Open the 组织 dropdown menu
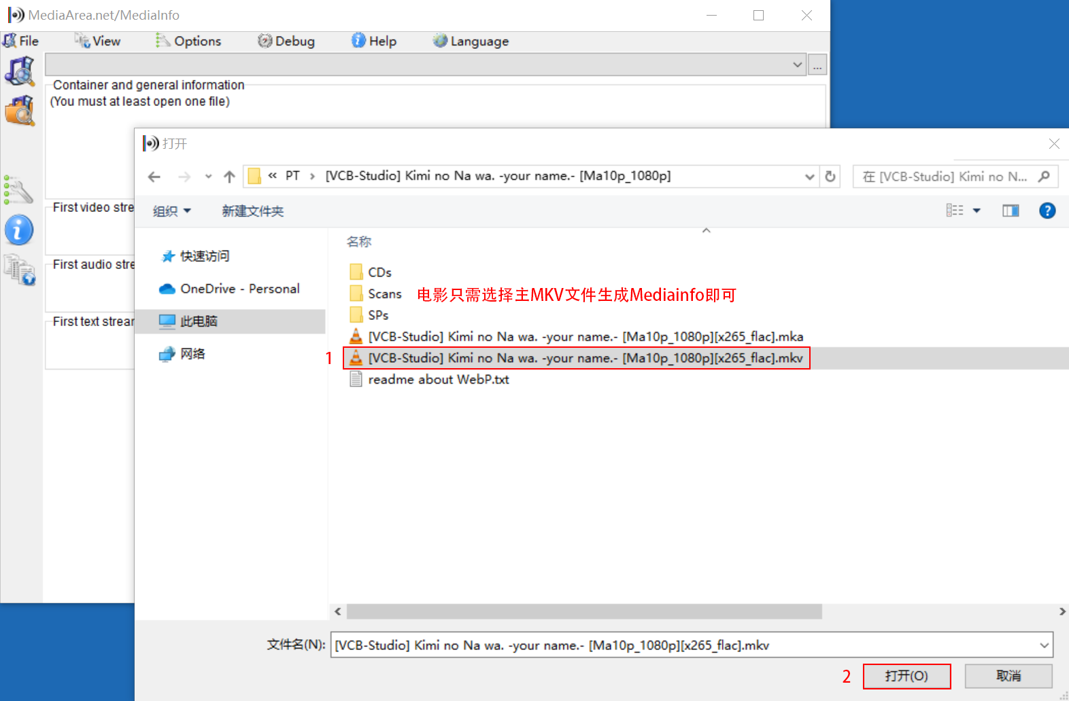Screen dimensions: 1069x701 [171, 211]
